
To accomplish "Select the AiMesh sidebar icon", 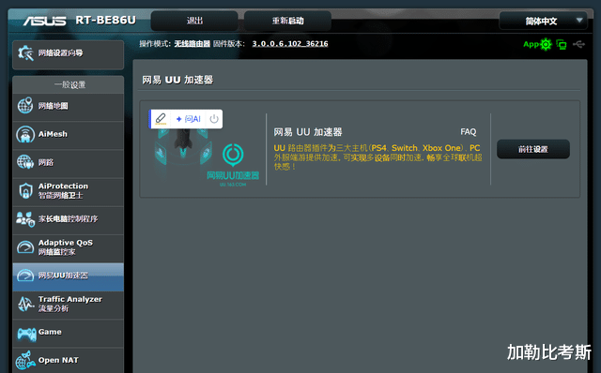I will [x=25, y=134].
